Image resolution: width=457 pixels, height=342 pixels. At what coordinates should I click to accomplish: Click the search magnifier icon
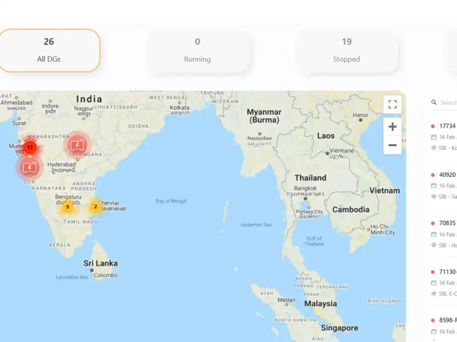pos(434,103)
